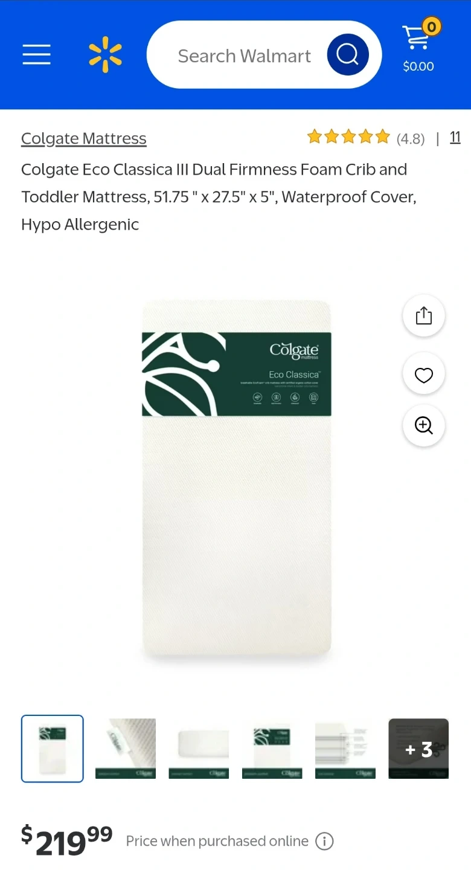471x870 pixels.
Task: Select the first mattress thumbnail
Action: [x=53, y=749]
